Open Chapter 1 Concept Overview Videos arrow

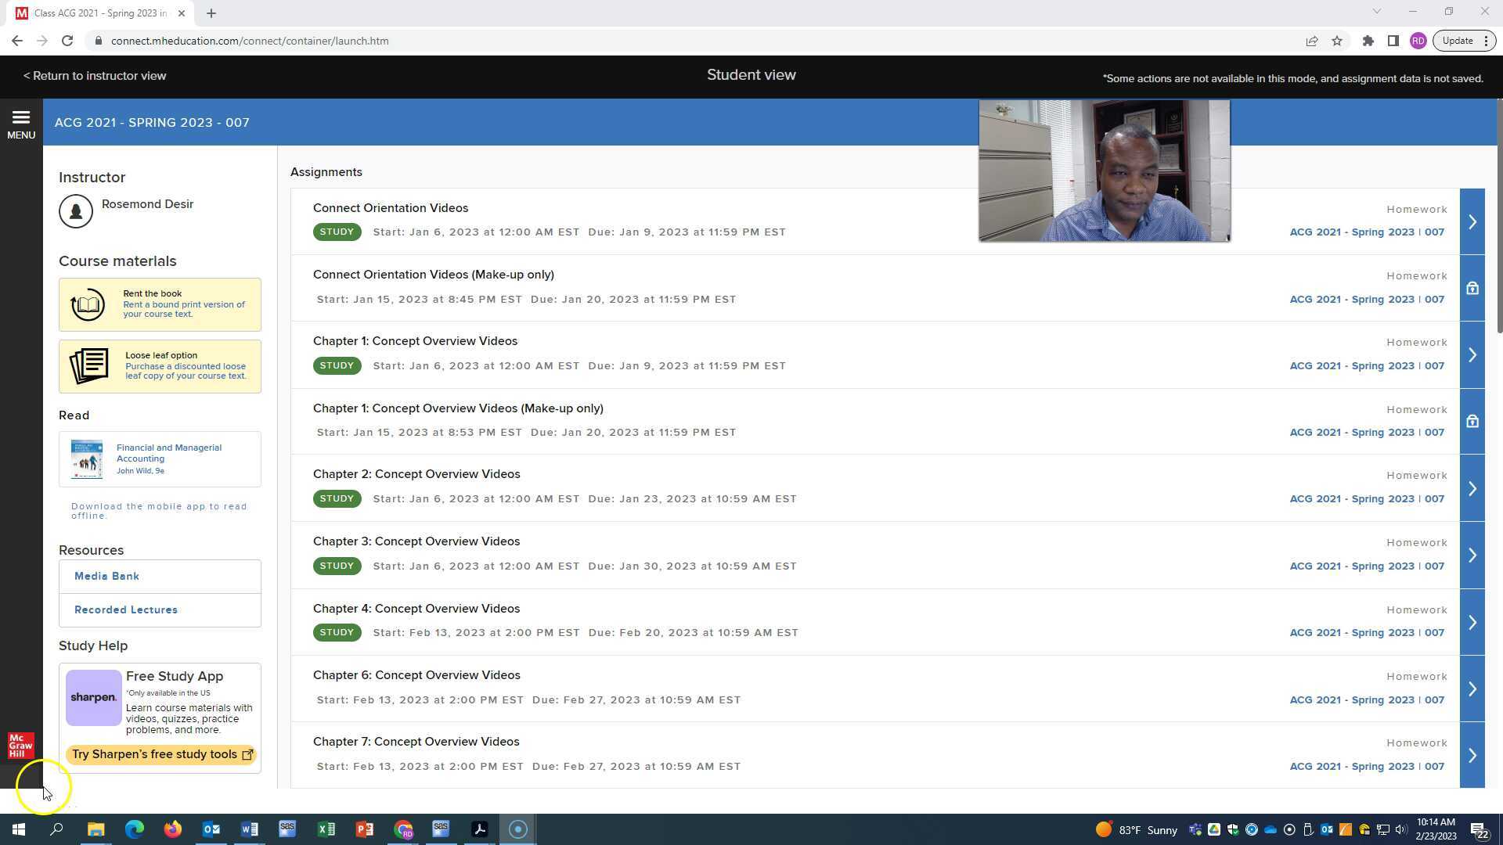click(x=1472, y=355)
